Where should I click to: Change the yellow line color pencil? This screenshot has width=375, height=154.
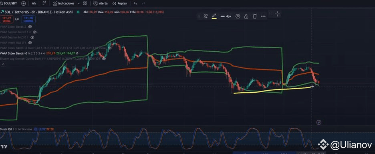tap(214, 16)
